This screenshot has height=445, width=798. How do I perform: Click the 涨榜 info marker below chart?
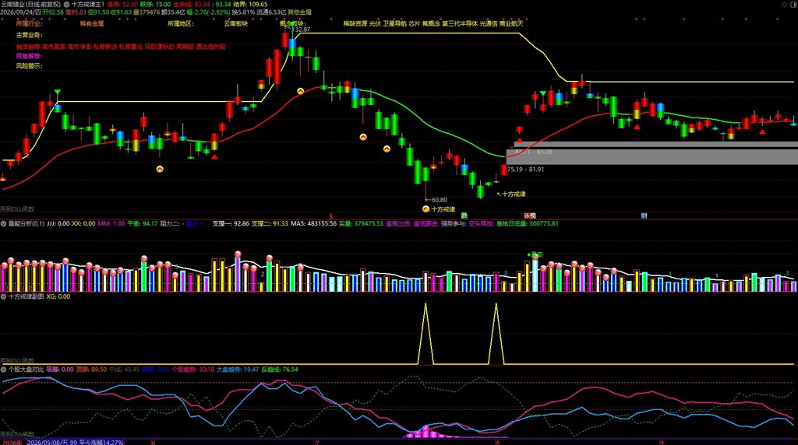coord(530,216)
